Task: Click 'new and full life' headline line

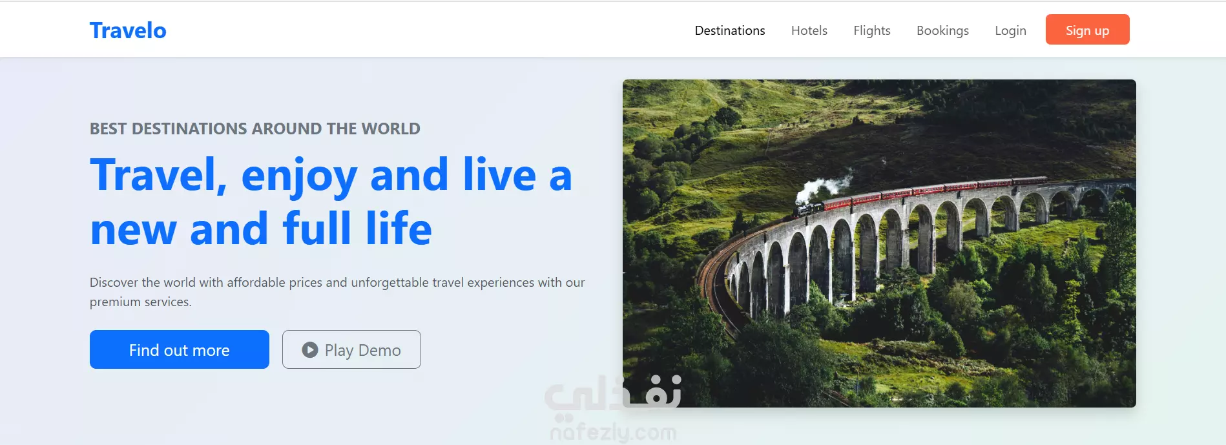Action: (261, 229)
